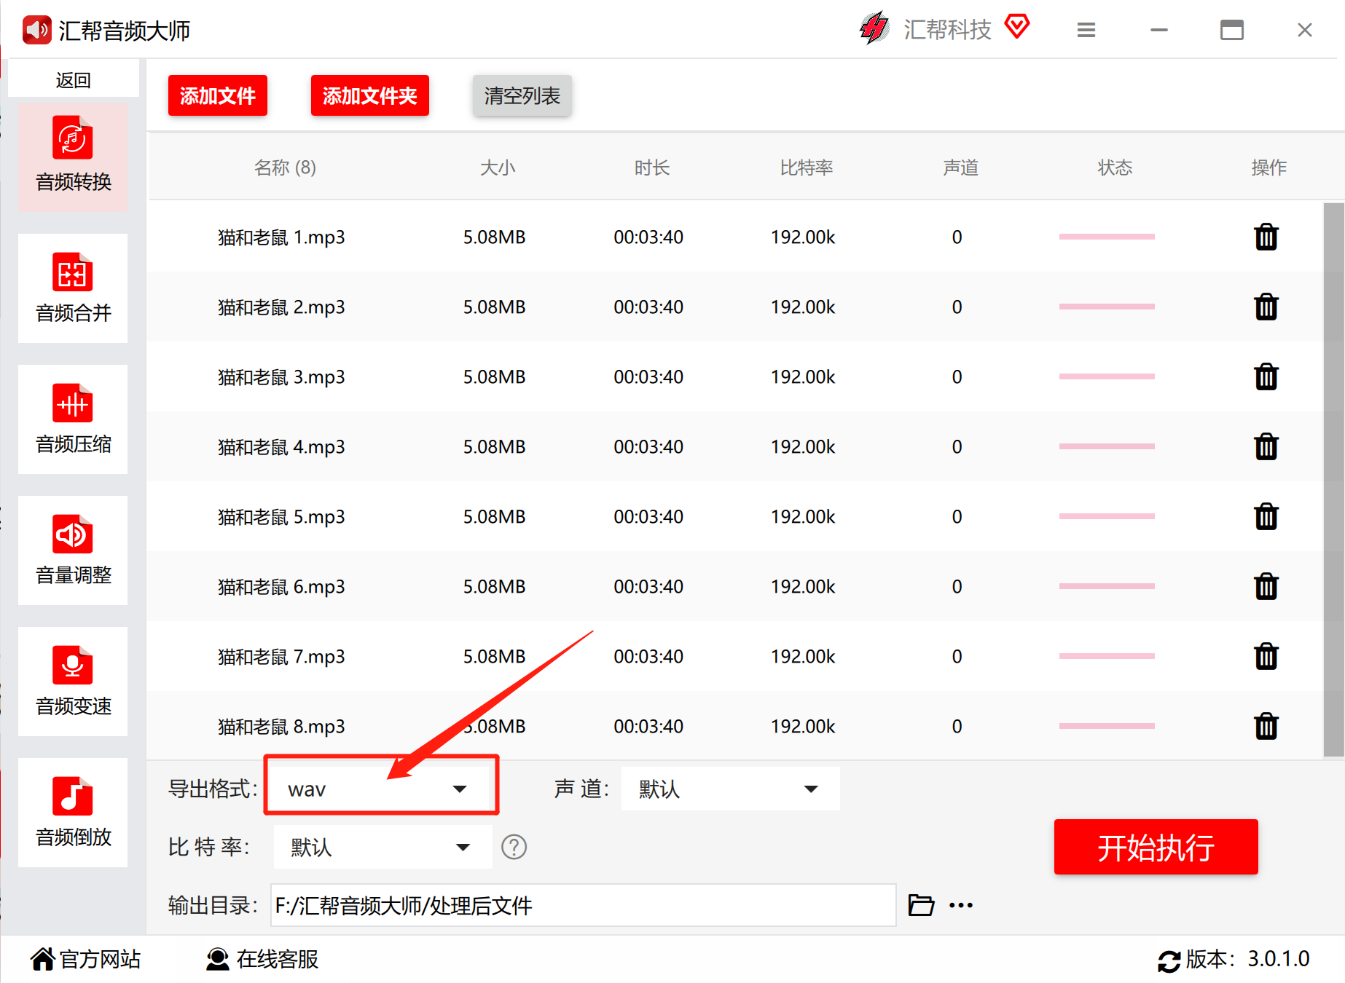Select file row 猫和老鼠 2.mp3
This screenshot has height=983, width=1345.
tap(734, 307)
